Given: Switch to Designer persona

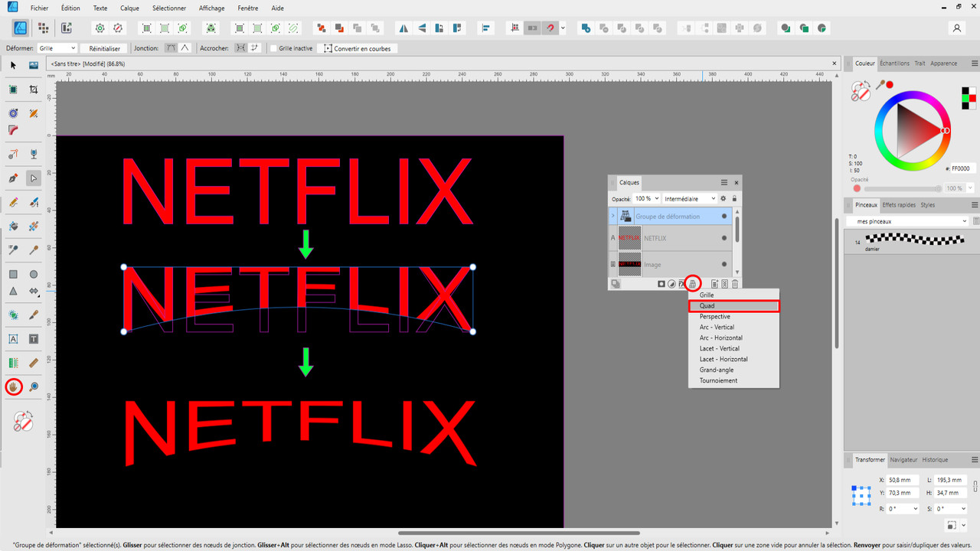Looking at the screenshot, I should [x=21, y=28].
